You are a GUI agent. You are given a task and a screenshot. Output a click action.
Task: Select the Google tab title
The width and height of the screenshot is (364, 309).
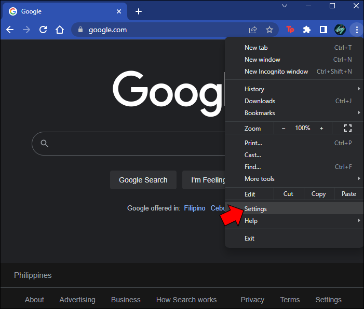click(x=31, y=11)
